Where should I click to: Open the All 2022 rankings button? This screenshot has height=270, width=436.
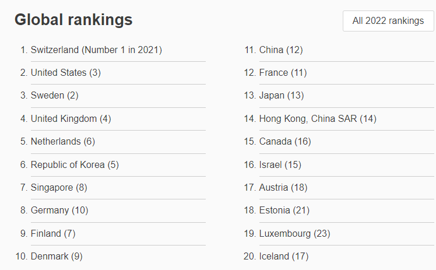click(388, 21)
